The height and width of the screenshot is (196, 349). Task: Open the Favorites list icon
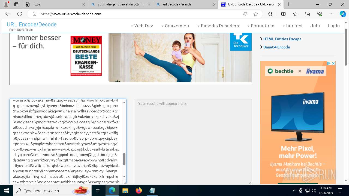(296, 14)
